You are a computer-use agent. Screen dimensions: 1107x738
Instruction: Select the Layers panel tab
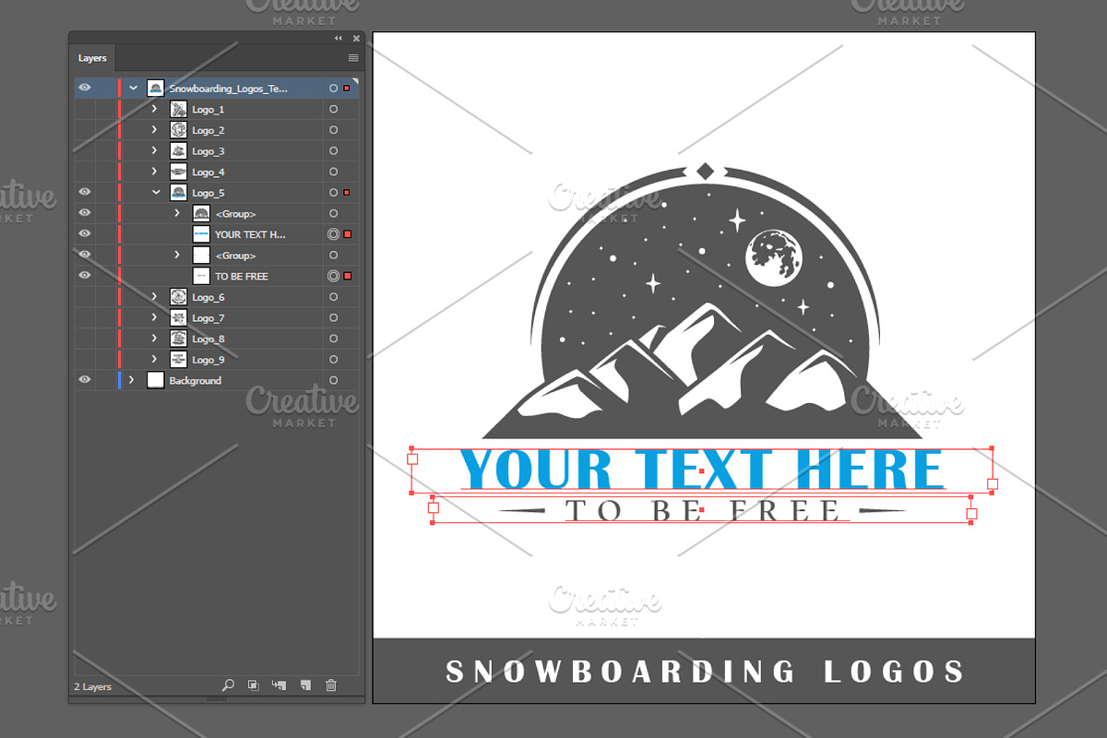tap(92, 58)
